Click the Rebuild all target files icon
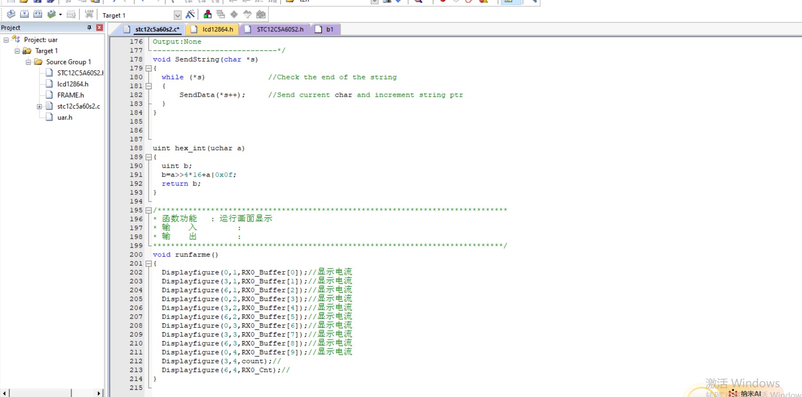 point(38,15)
